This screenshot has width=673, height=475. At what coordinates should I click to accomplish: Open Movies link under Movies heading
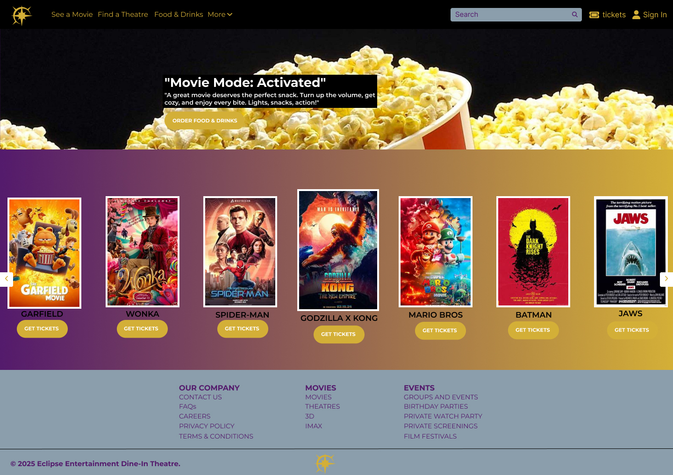318,397
